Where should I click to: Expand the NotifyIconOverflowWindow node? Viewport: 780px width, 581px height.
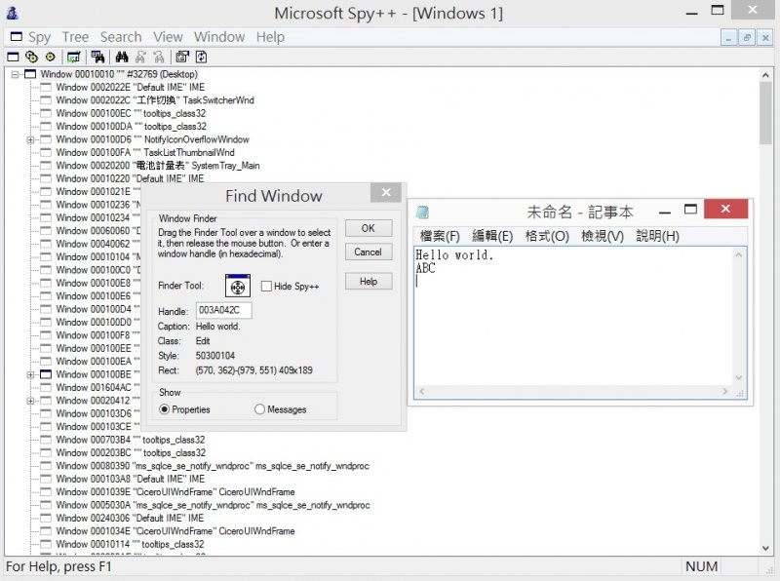click(x=30, y=139)
